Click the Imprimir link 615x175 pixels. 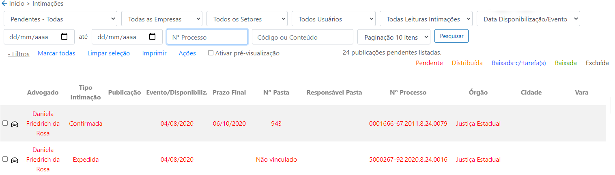click(x=154, y=53)
